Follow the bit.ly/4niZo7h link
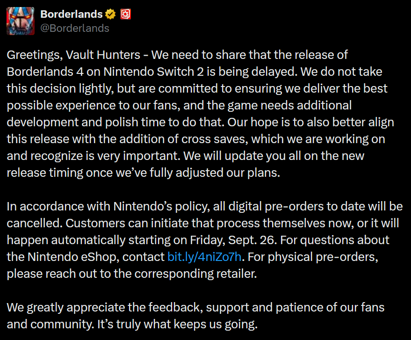Image resolution: width=411 pixels, height=340 pixels. [x=204, y=257]
